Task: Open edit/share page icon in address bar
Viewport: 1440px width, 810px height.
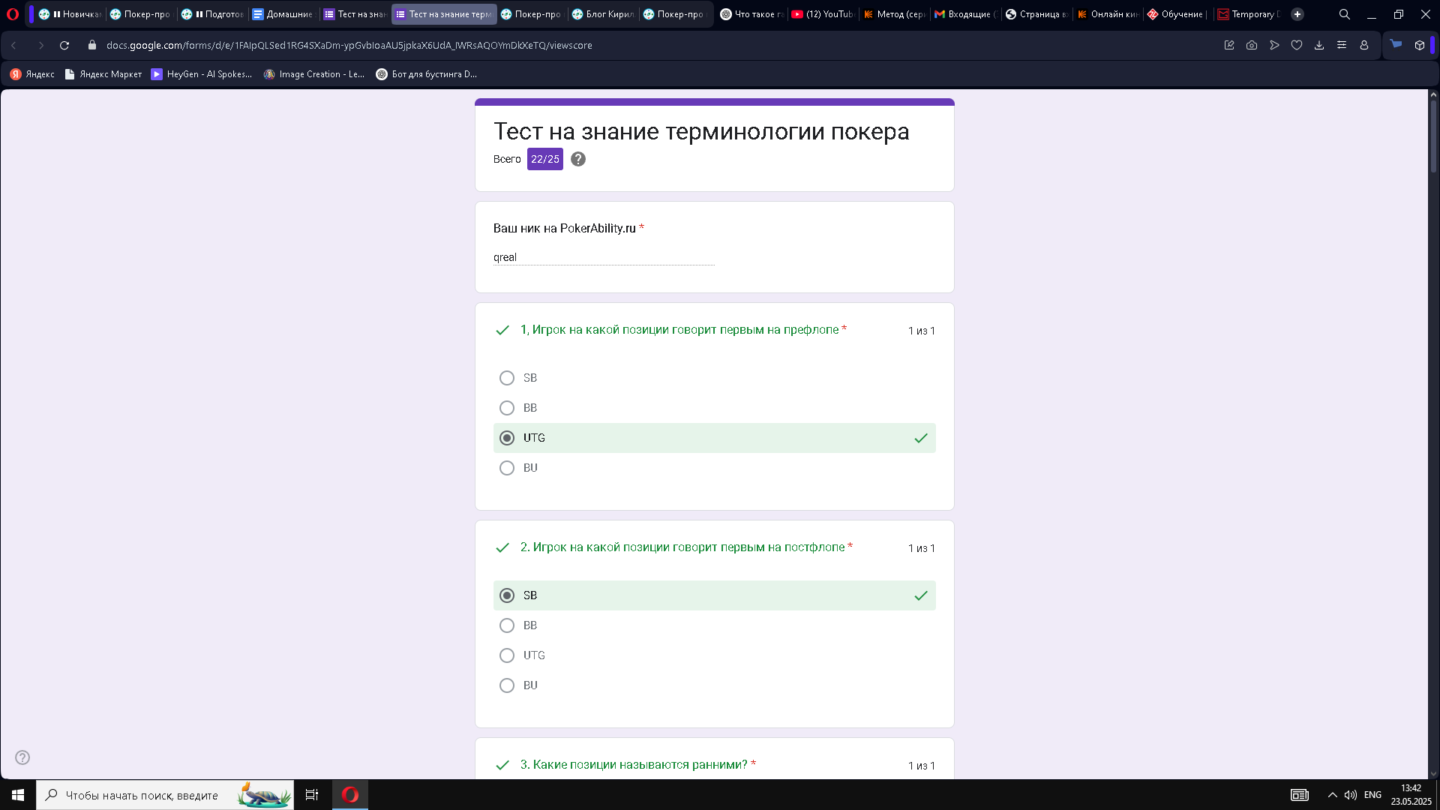Action: click(1229, 46)
